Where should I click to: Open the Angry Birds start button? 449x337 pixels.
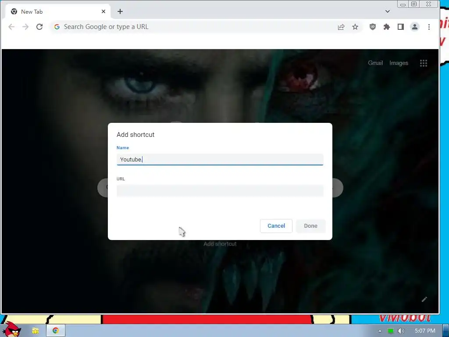pos(12,329)
